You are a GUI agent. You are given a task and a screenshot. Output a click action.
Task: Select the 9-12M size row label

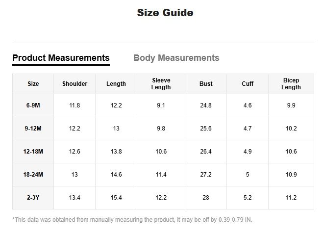(x=33, y=129)
